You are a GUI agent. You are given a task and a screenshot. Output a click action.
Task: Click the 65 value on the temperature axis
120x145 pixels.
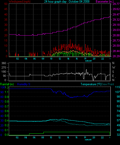click(x=118, y=116)
